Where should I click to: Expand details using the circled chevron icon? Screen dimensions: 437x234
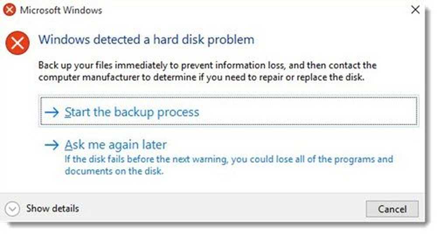coord(12,209)
